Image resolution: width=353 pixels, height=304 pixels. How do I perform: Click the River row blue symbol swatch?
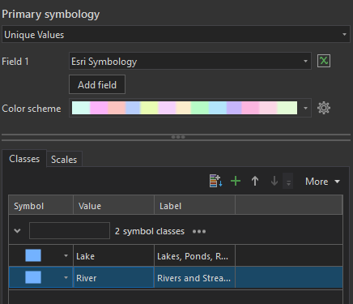[33, 277]
